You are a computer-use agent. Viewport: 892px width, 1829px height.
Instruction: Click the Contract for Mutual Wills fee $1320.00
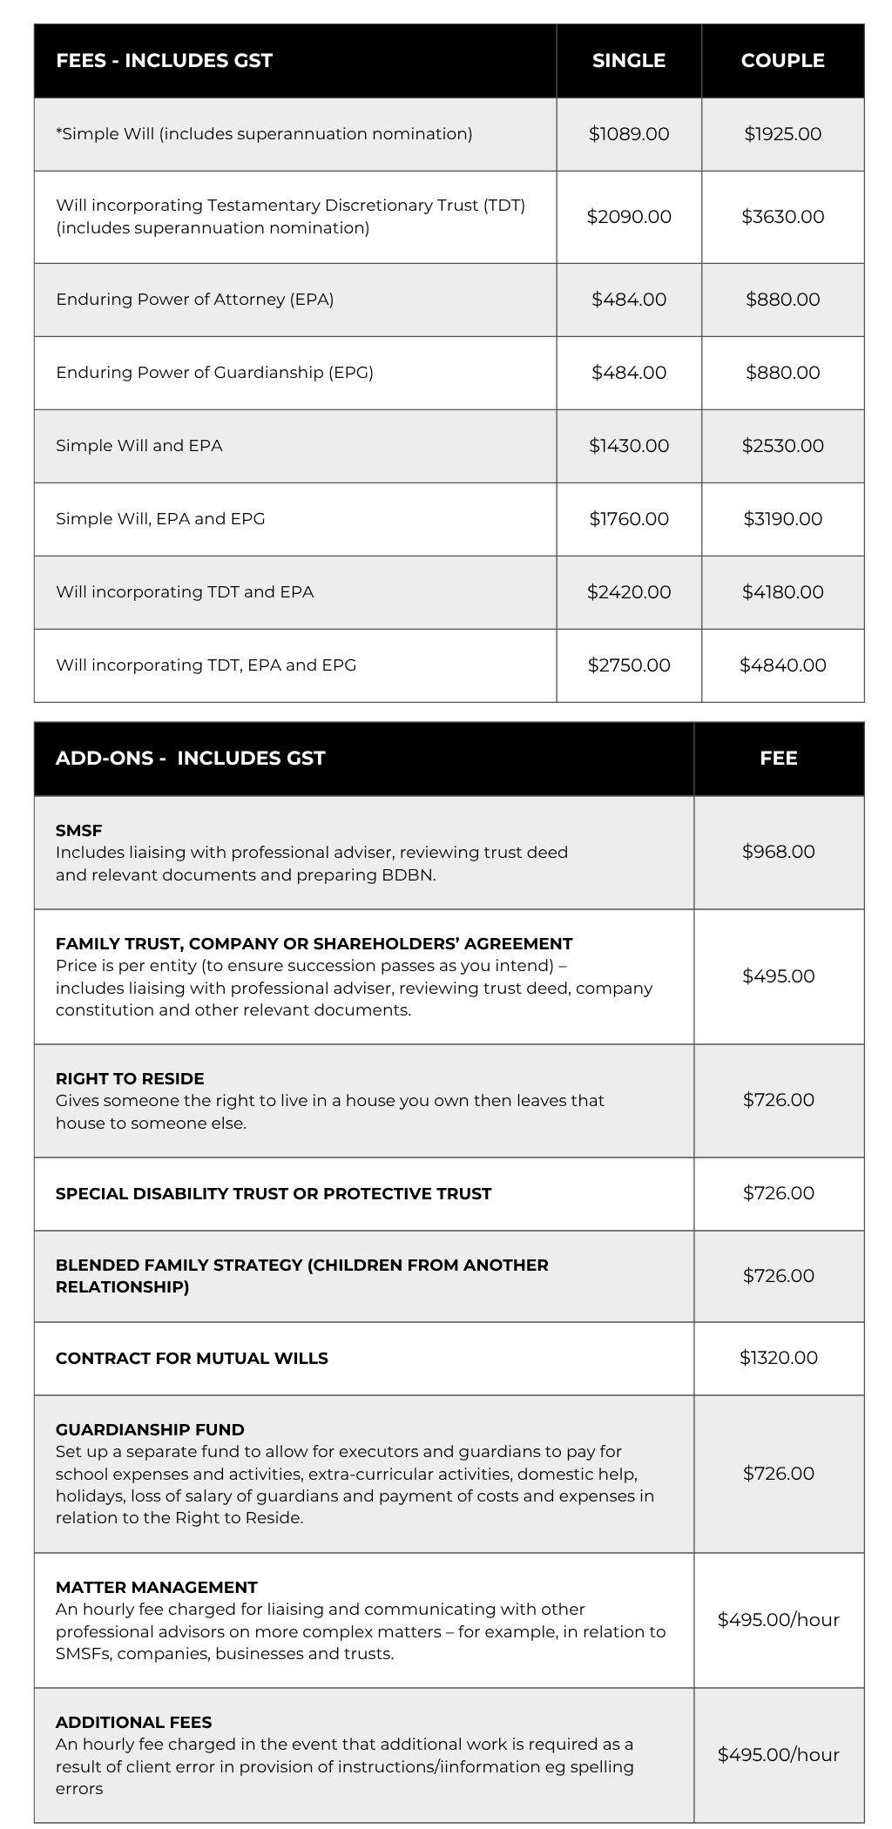coord(779,1358)
